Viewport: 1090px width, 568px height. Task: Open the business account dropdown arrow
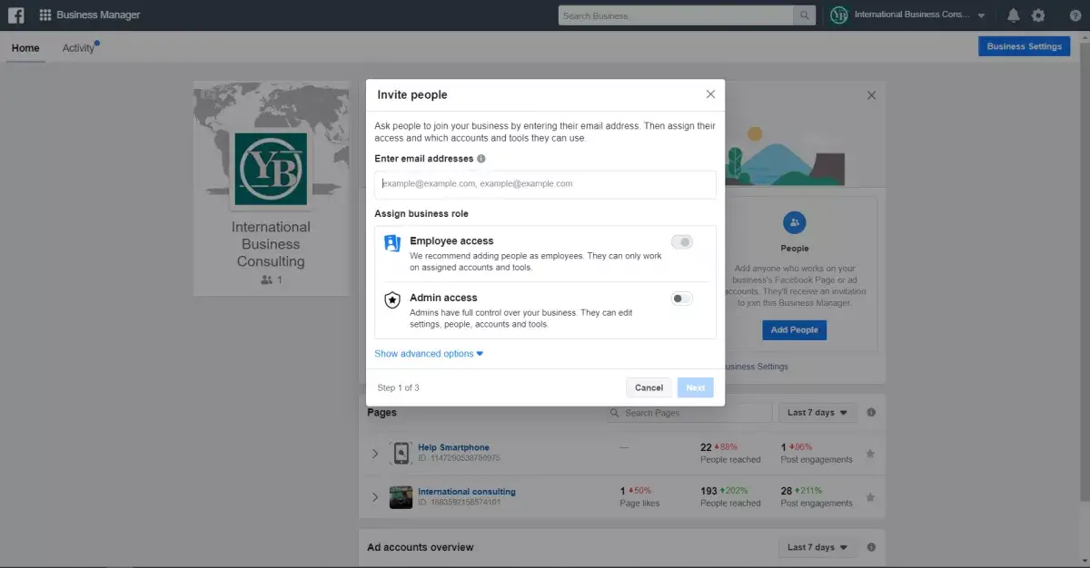[981, 16]
